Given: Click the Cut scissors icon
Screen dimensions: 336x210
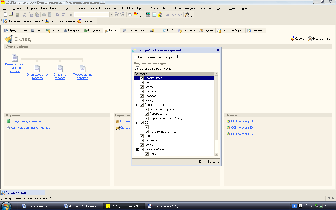Looking at the screenshot, I should (25, 15).
